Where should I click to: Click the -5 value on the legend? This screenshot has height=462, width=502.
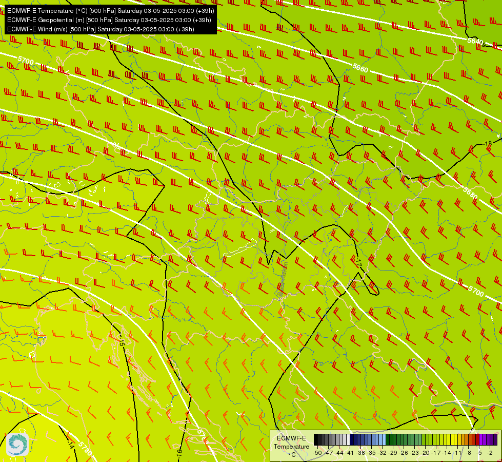coord(479,453)
